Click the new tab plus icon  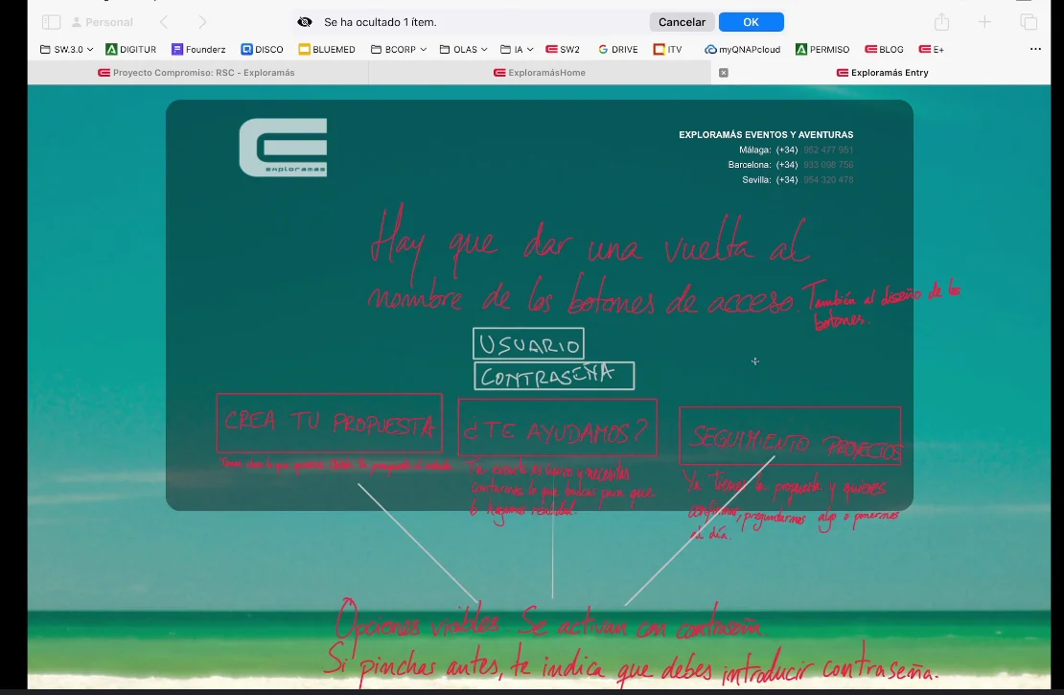click(984, 22)
